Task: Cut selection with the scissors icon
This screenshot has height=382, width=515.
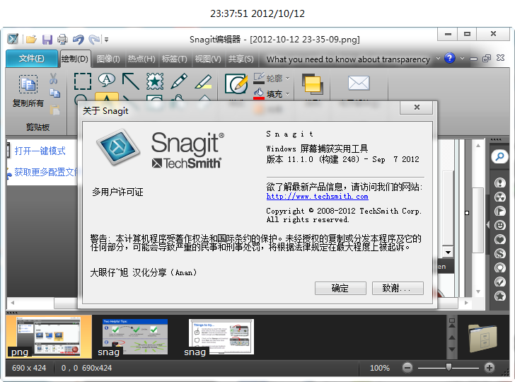Action: pos(54,79)
